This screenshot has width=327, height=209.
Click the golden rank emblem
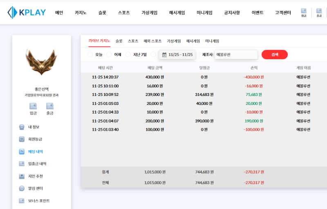click(41, 62)
